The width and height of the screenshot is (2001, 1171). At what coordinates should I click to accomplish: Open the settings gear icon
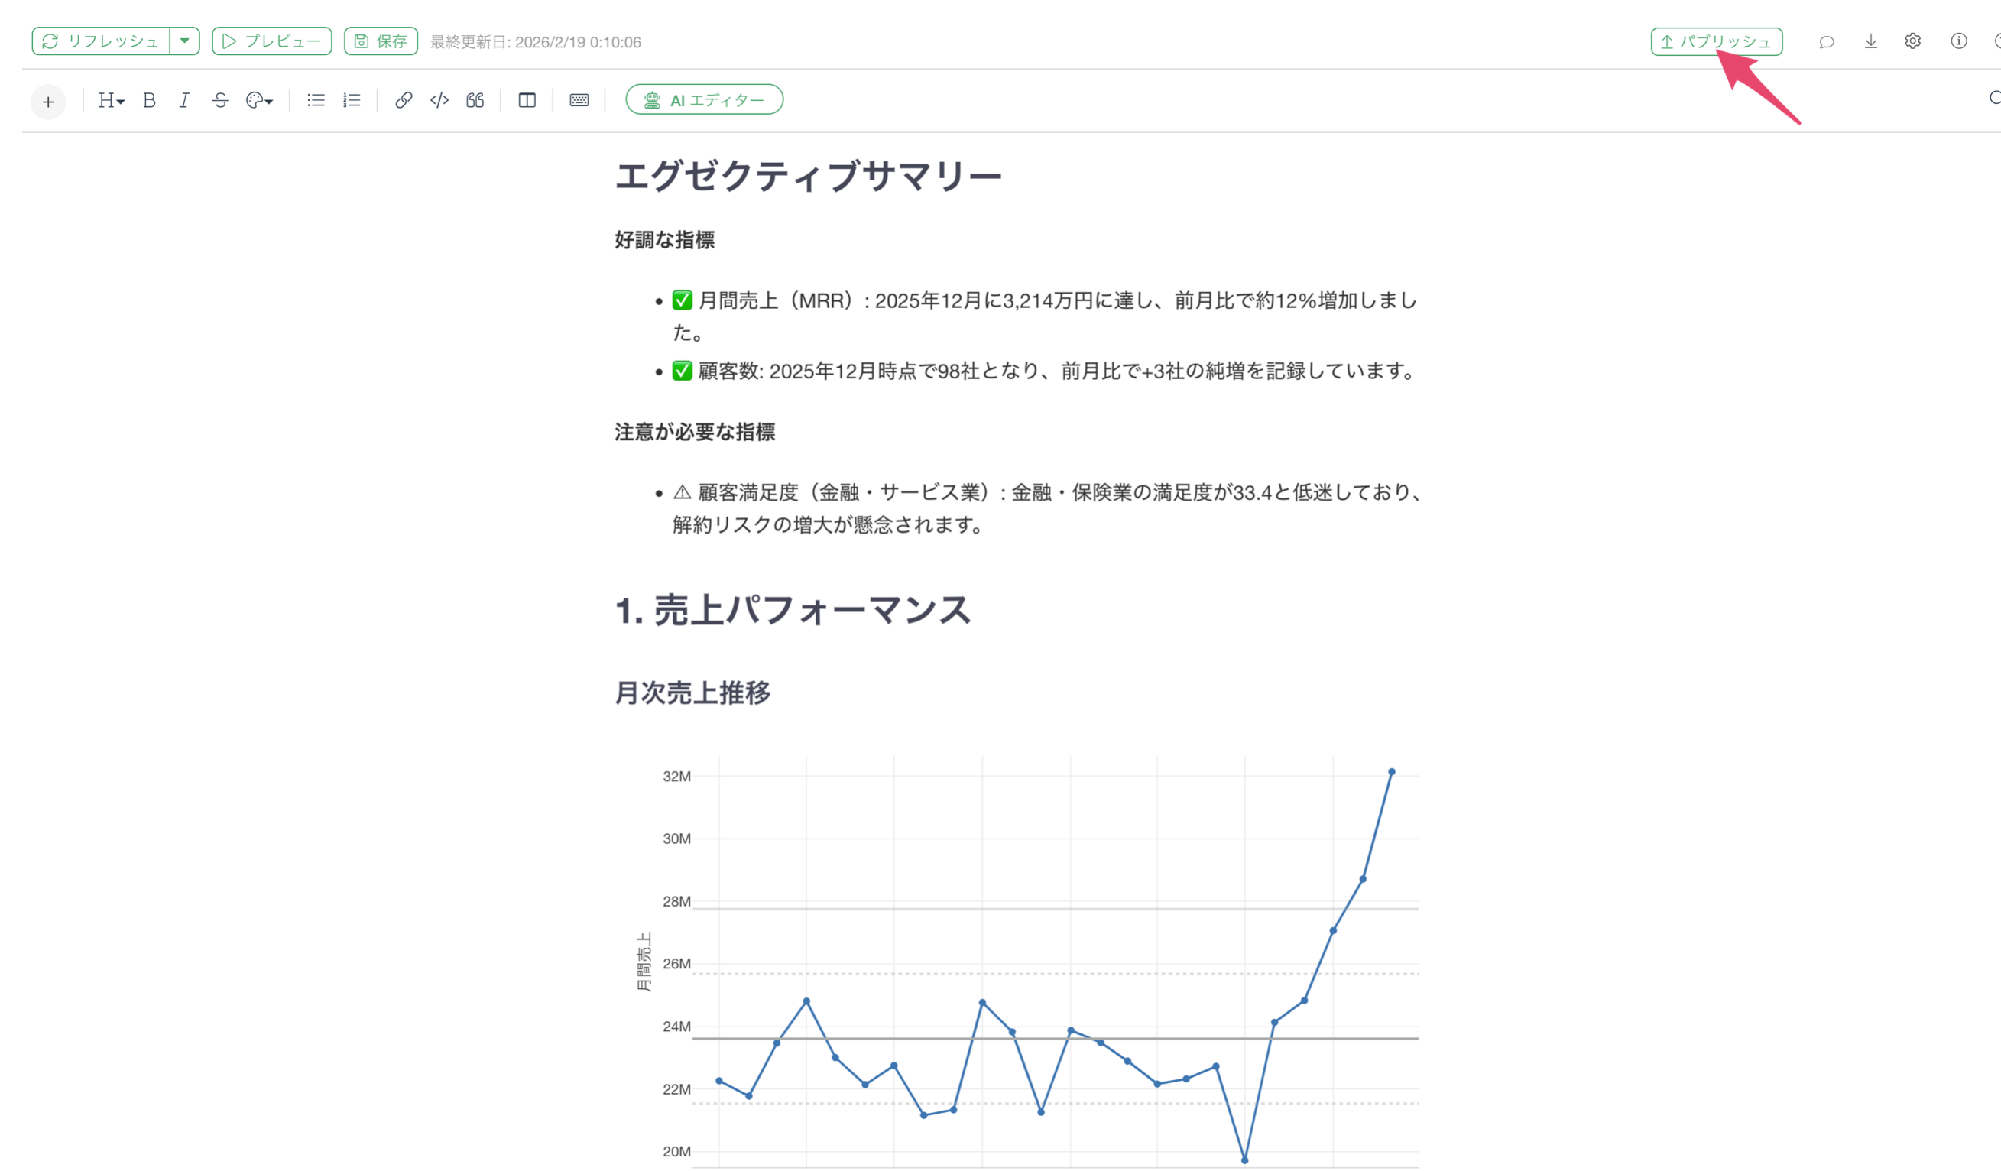coord(1912,41)
